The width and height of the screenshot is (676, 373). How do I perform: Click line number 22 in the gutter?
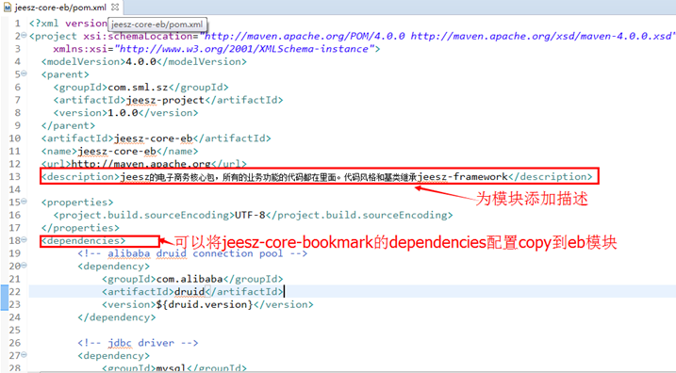(x=14, y=292)
